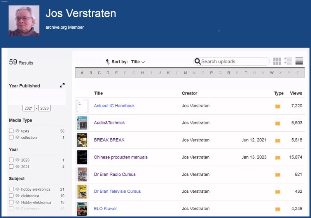Show only collection via eye icon
The image size is (311, 218).
(x=17, y=137)
